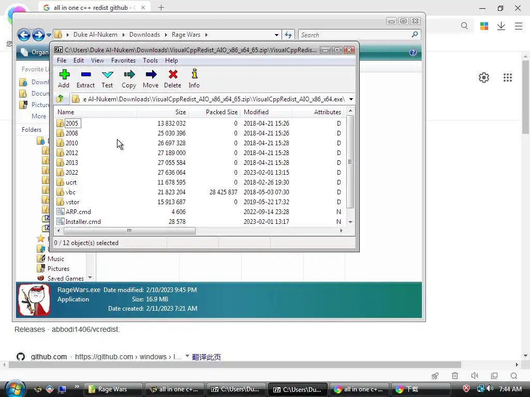Click the Info toolbar icon
The width and height of the screenshot is (530, 397).
pyautogui.click(x=195, y=74)
